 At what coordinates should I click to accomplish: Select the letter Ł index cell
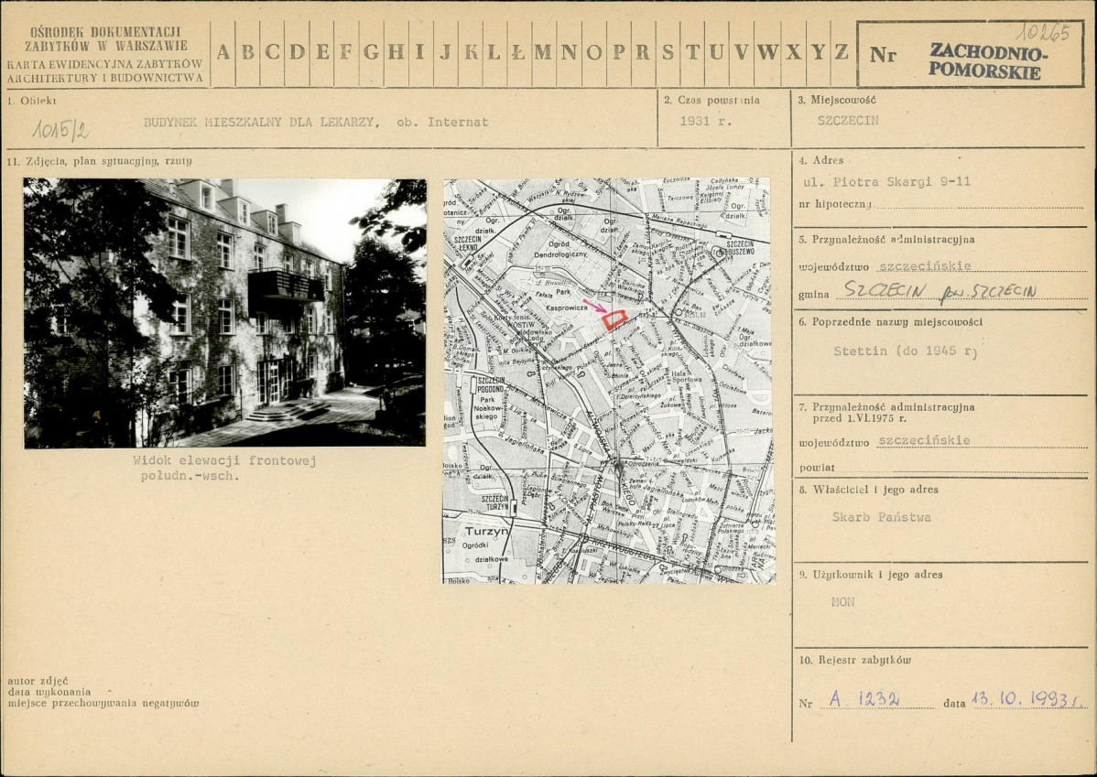point(518,53)
